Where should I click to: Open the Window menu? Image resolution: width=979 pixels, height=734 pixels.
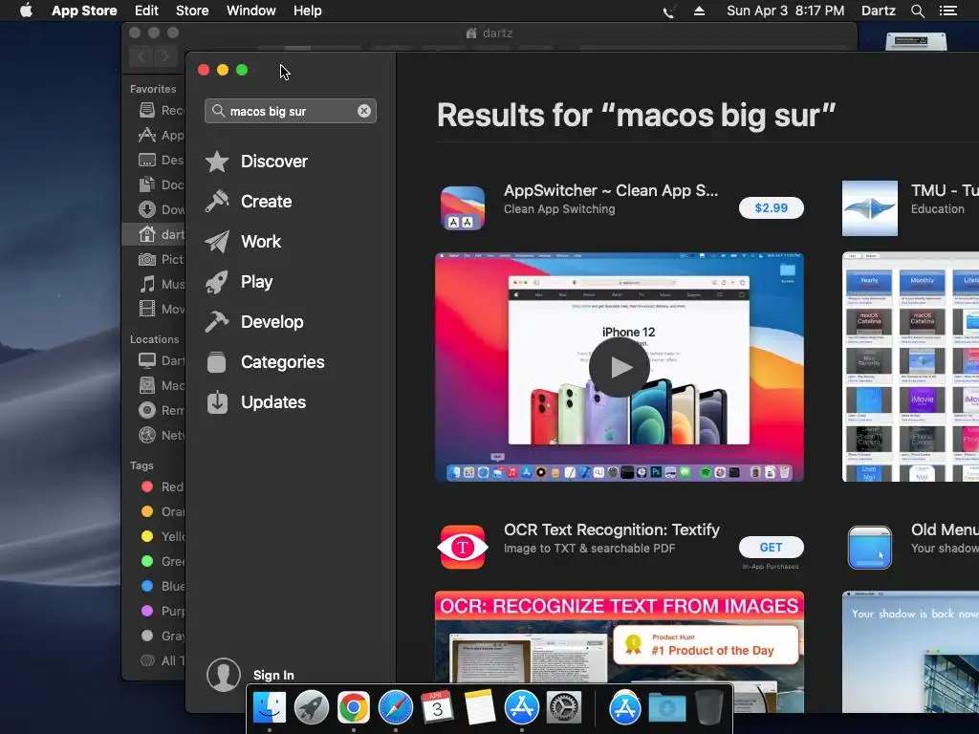pos(251,11)
